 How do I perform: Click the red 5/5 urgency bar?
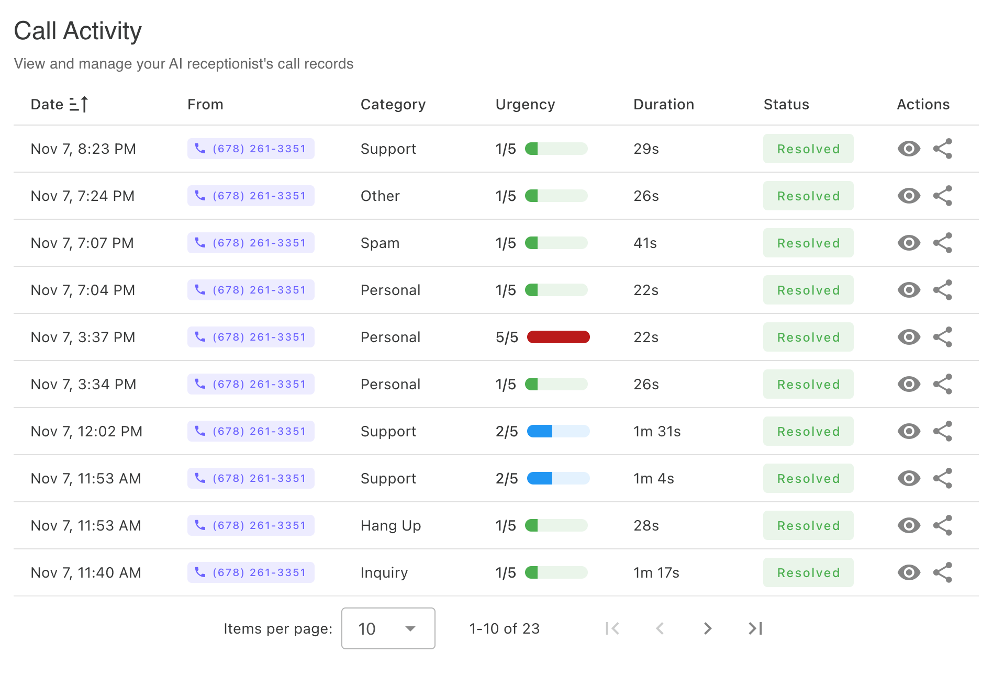click(x=558, y=337)
